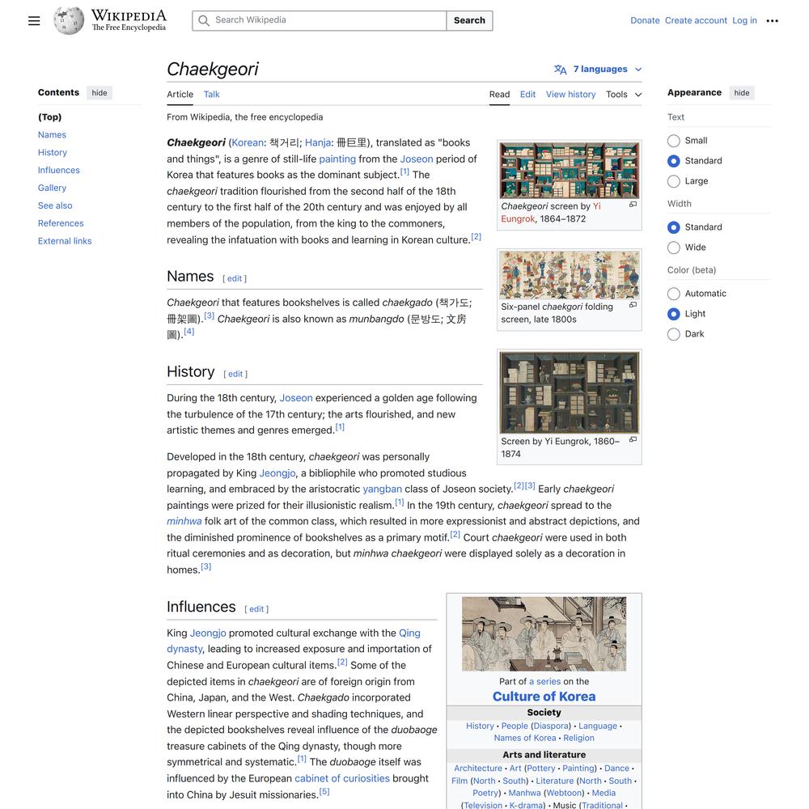
Task: Choose the Wide width radio button
Action: (x=674, y=248)
